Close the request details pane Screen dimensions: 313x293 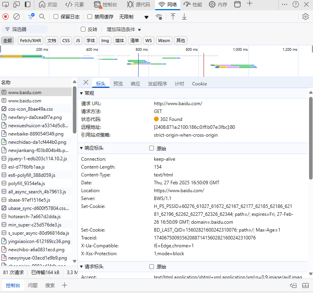click(86, 82)
